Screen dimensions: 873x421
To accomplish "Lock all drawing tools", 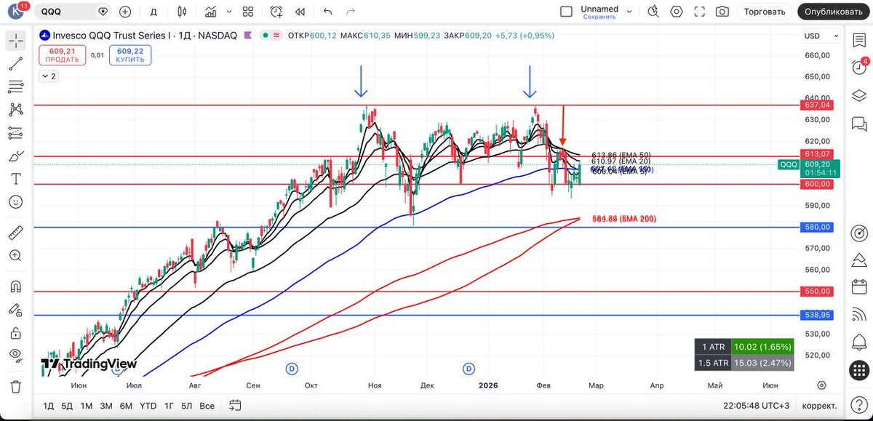I will (15, 332).
